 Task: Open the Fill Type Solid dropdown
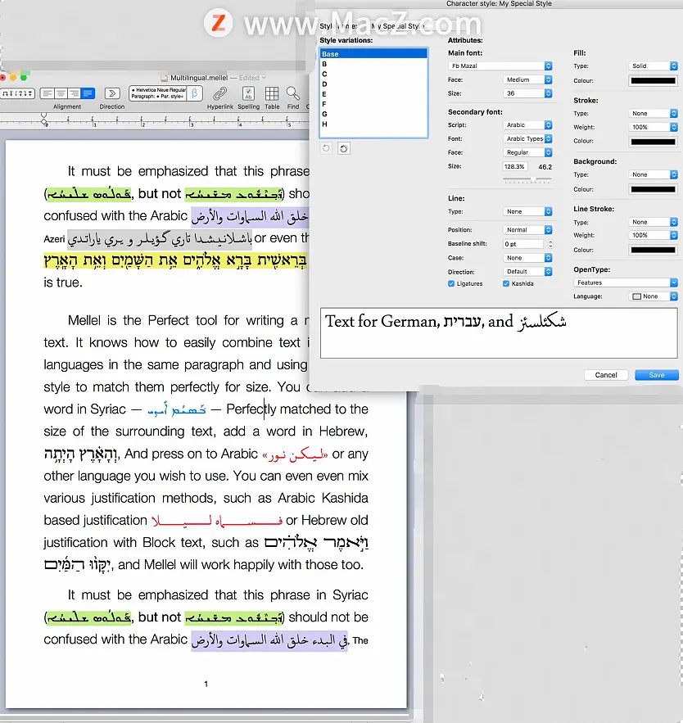click(653, 66)
